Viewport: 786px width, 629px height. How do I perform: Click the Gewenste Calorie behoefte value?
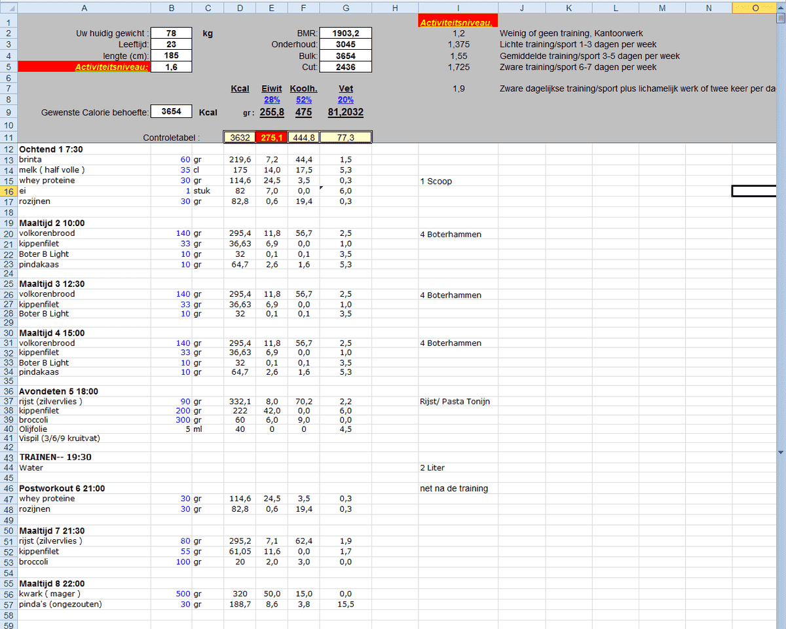pos(171,112)
